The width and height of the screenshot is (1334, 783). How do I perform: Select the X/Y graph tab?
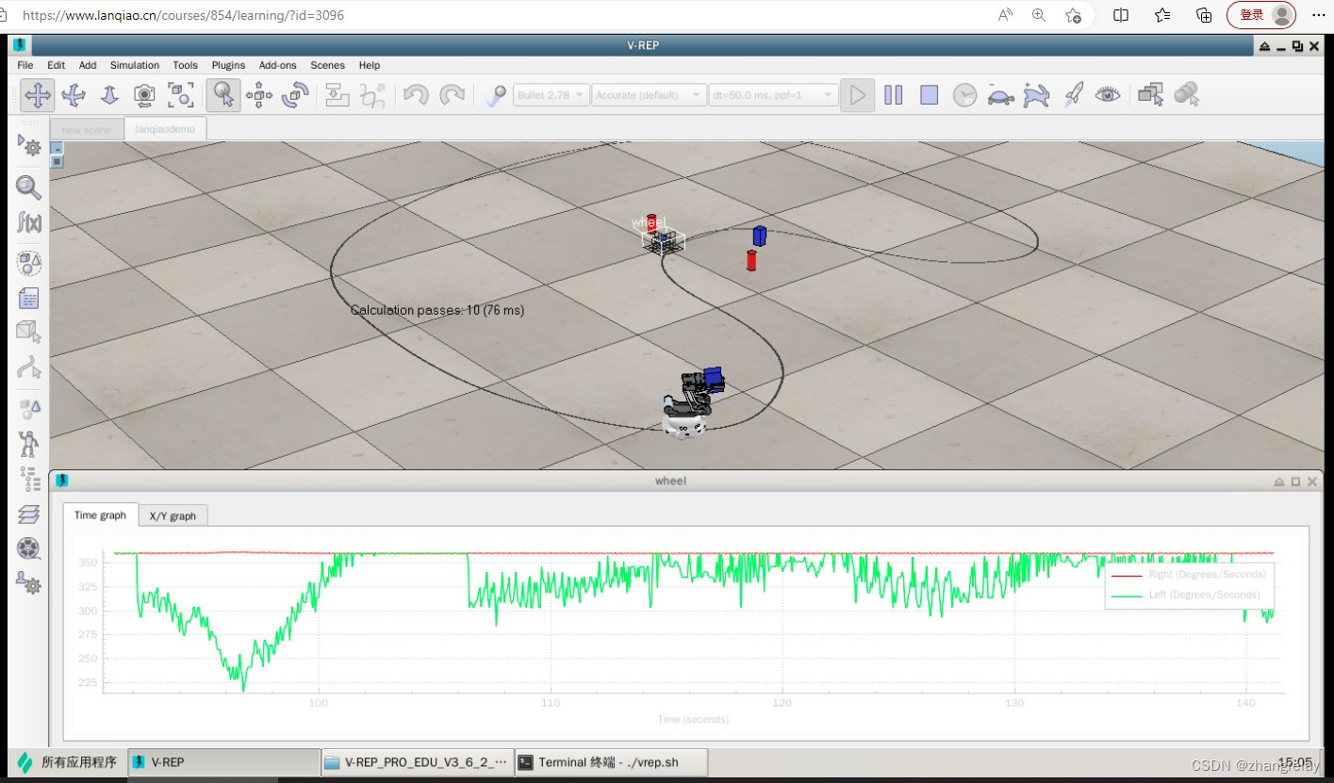(173, 515)
